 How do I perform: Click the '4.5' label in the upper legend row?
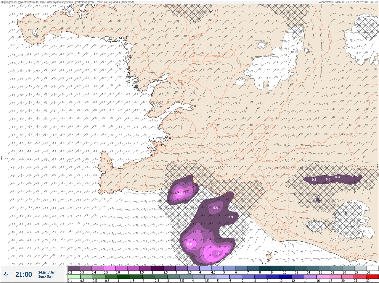213,272
